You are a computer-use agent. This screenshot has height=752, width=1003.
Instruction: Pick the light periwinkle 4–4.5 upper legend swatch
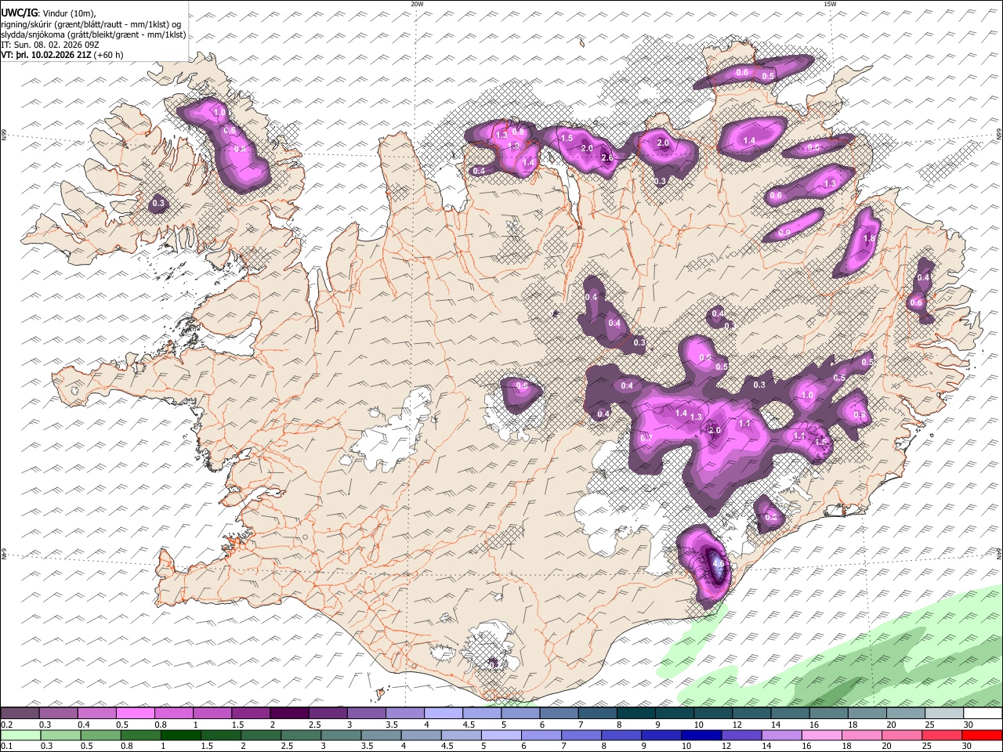(444, 714)
